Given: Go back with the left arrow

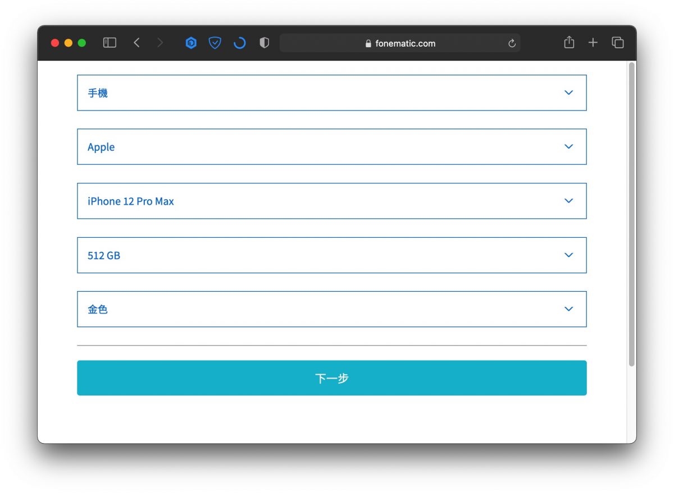Looking at the screenshot, I should click(x=136, y=43).
